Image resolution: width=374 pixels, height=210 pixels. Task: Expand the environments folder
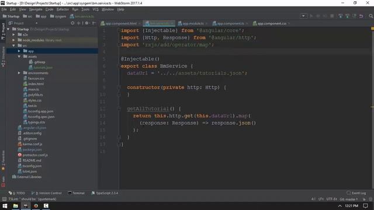pos(19,73)
